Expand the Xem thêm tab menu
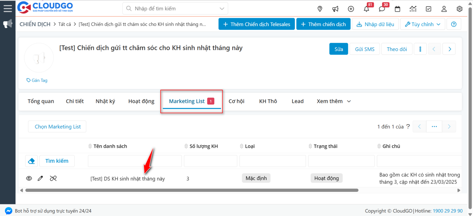The width and height of the screenshot is (473, 216). pos(333,101)
